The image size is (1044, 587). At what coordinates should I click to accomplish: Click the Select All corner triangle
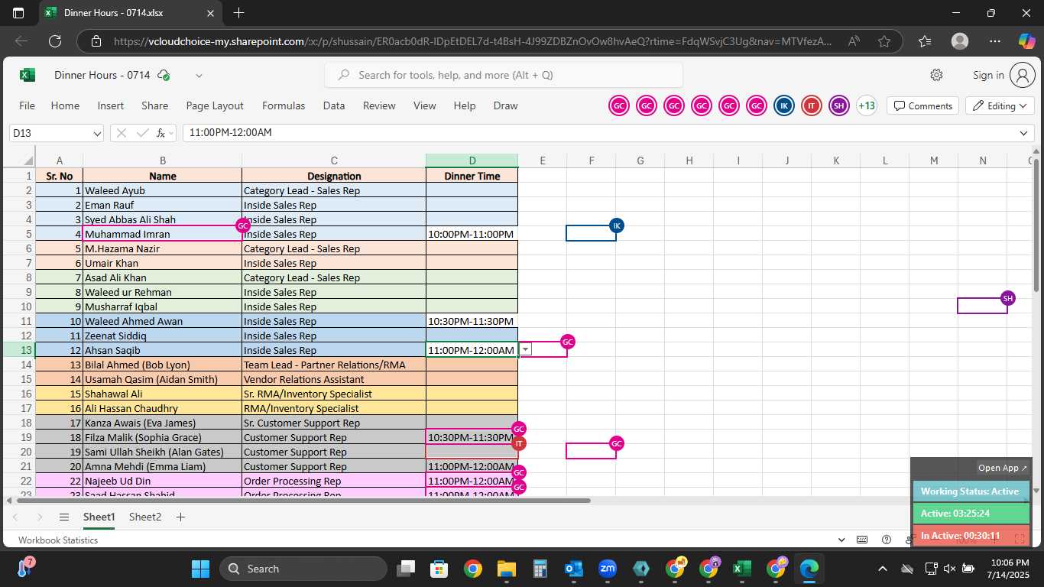tap(28, 161)
